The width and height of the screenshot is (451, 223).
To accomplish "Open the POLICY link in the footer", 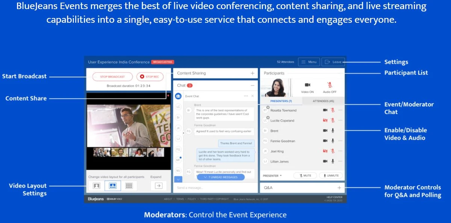I will click(191, 199).
